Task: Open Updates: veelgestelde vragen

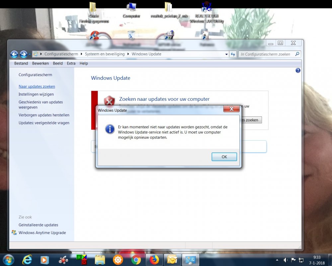Action: (44, 123)
